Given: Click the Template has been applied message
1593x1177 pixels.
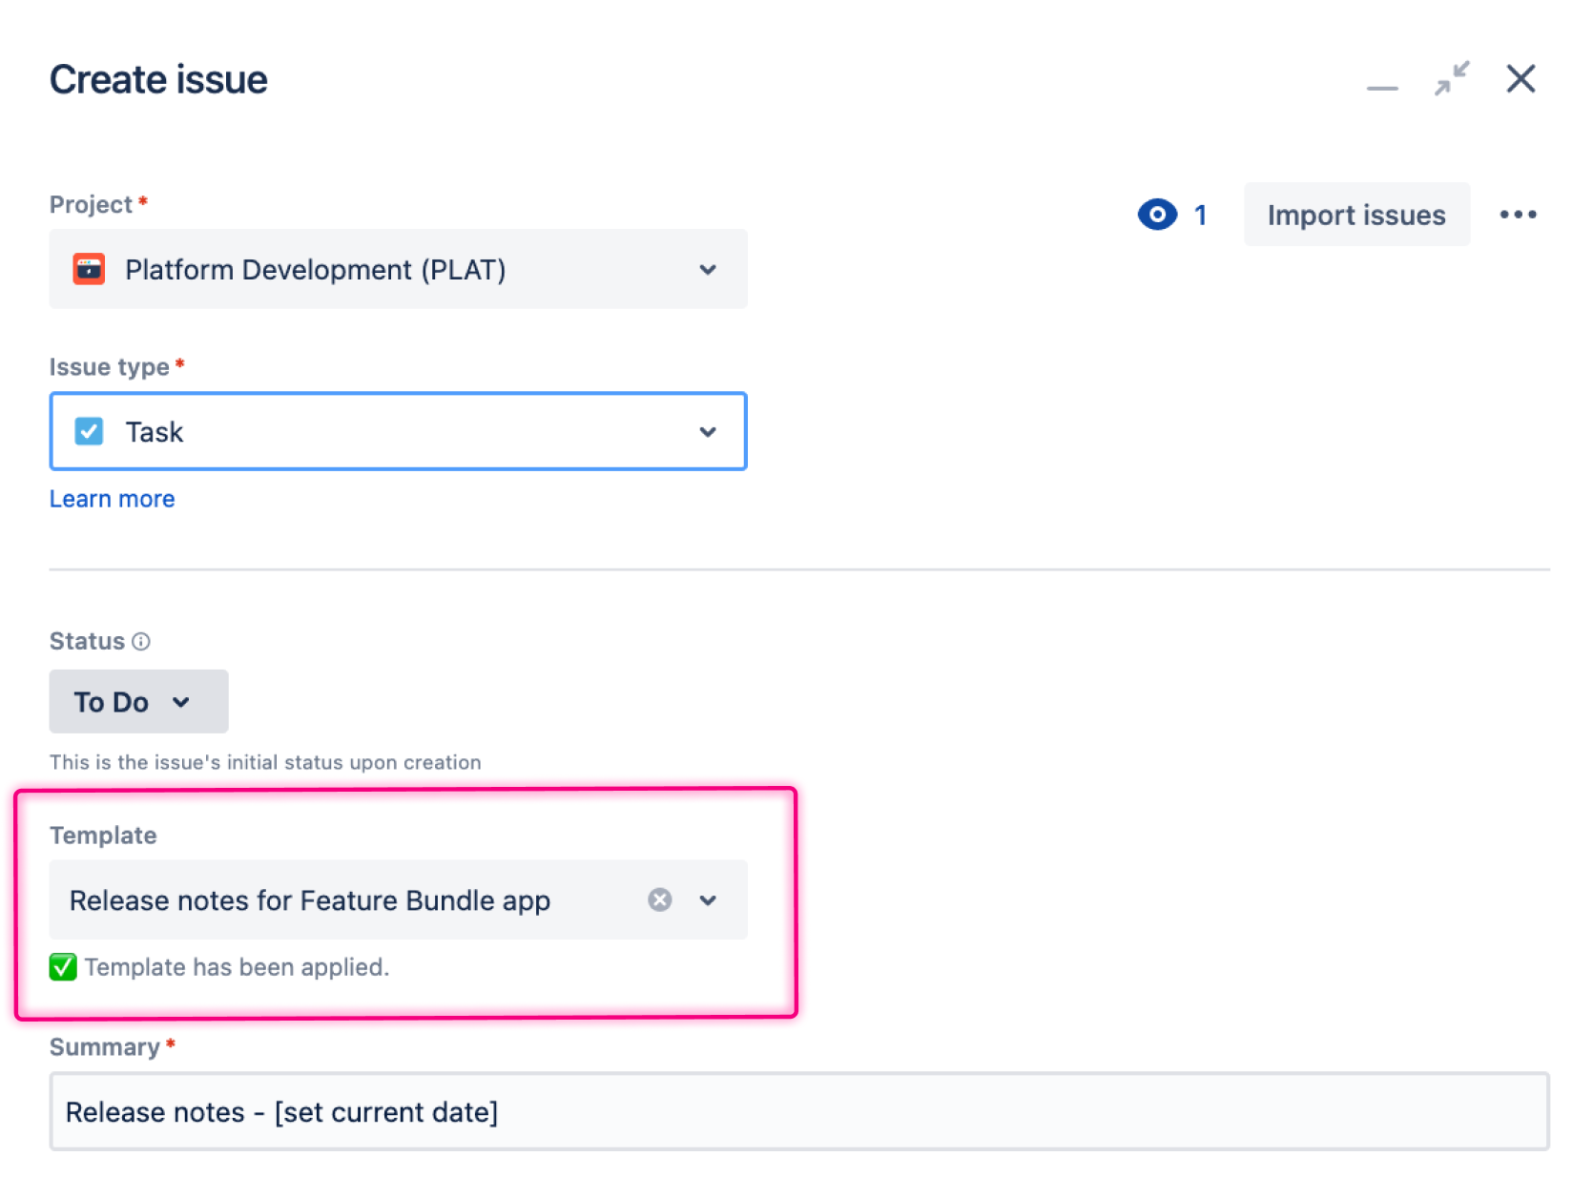Looking at the screenshot, I should (237, 967).
